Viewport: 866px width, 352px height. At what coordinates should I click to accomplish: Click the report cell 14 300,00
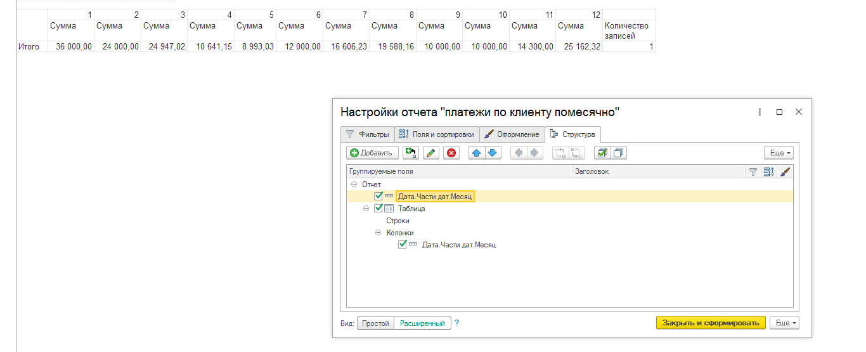[533, 46]
